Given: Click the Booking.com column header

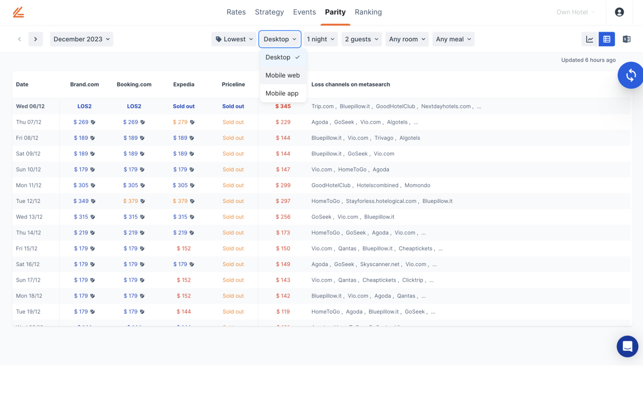Looking at the screenshot, I should tap(134, 84).
